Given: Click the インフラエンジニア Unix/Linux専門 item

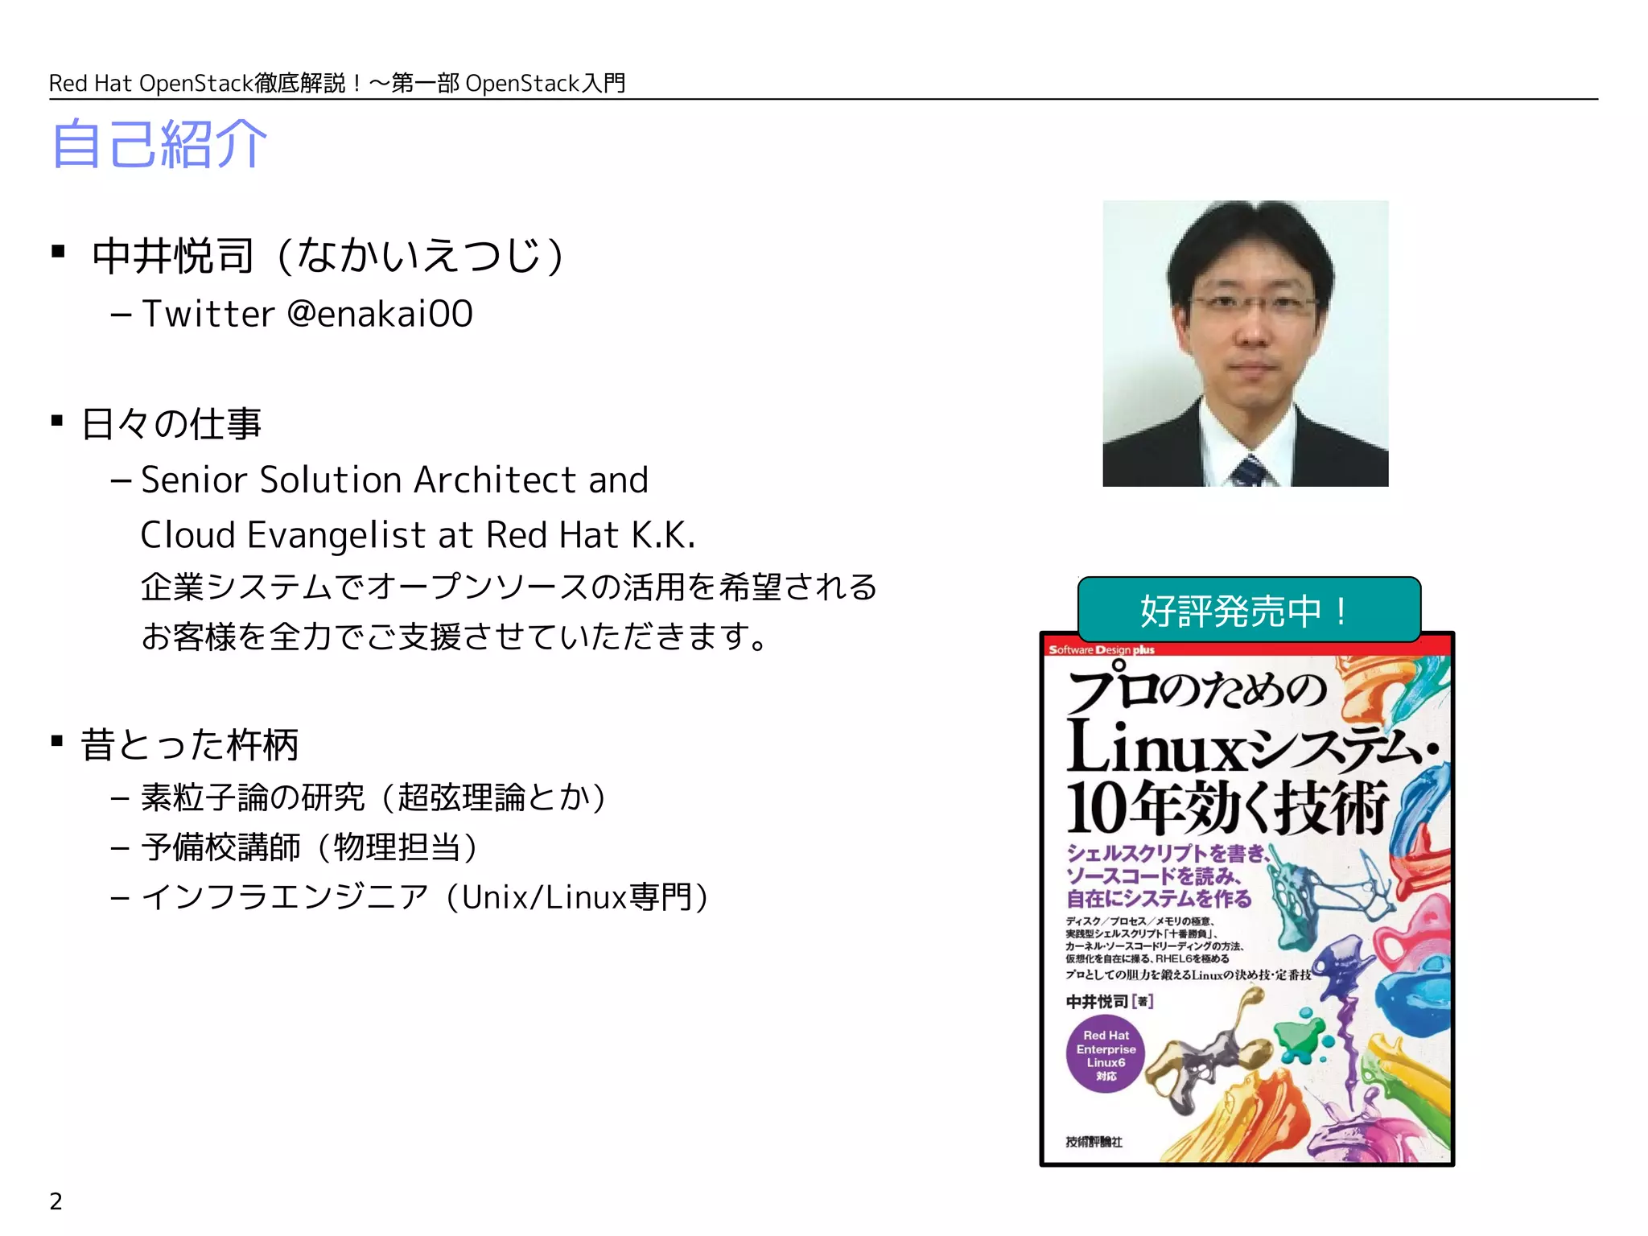Looking at the screenshot, I should click(x=424, y=897).
